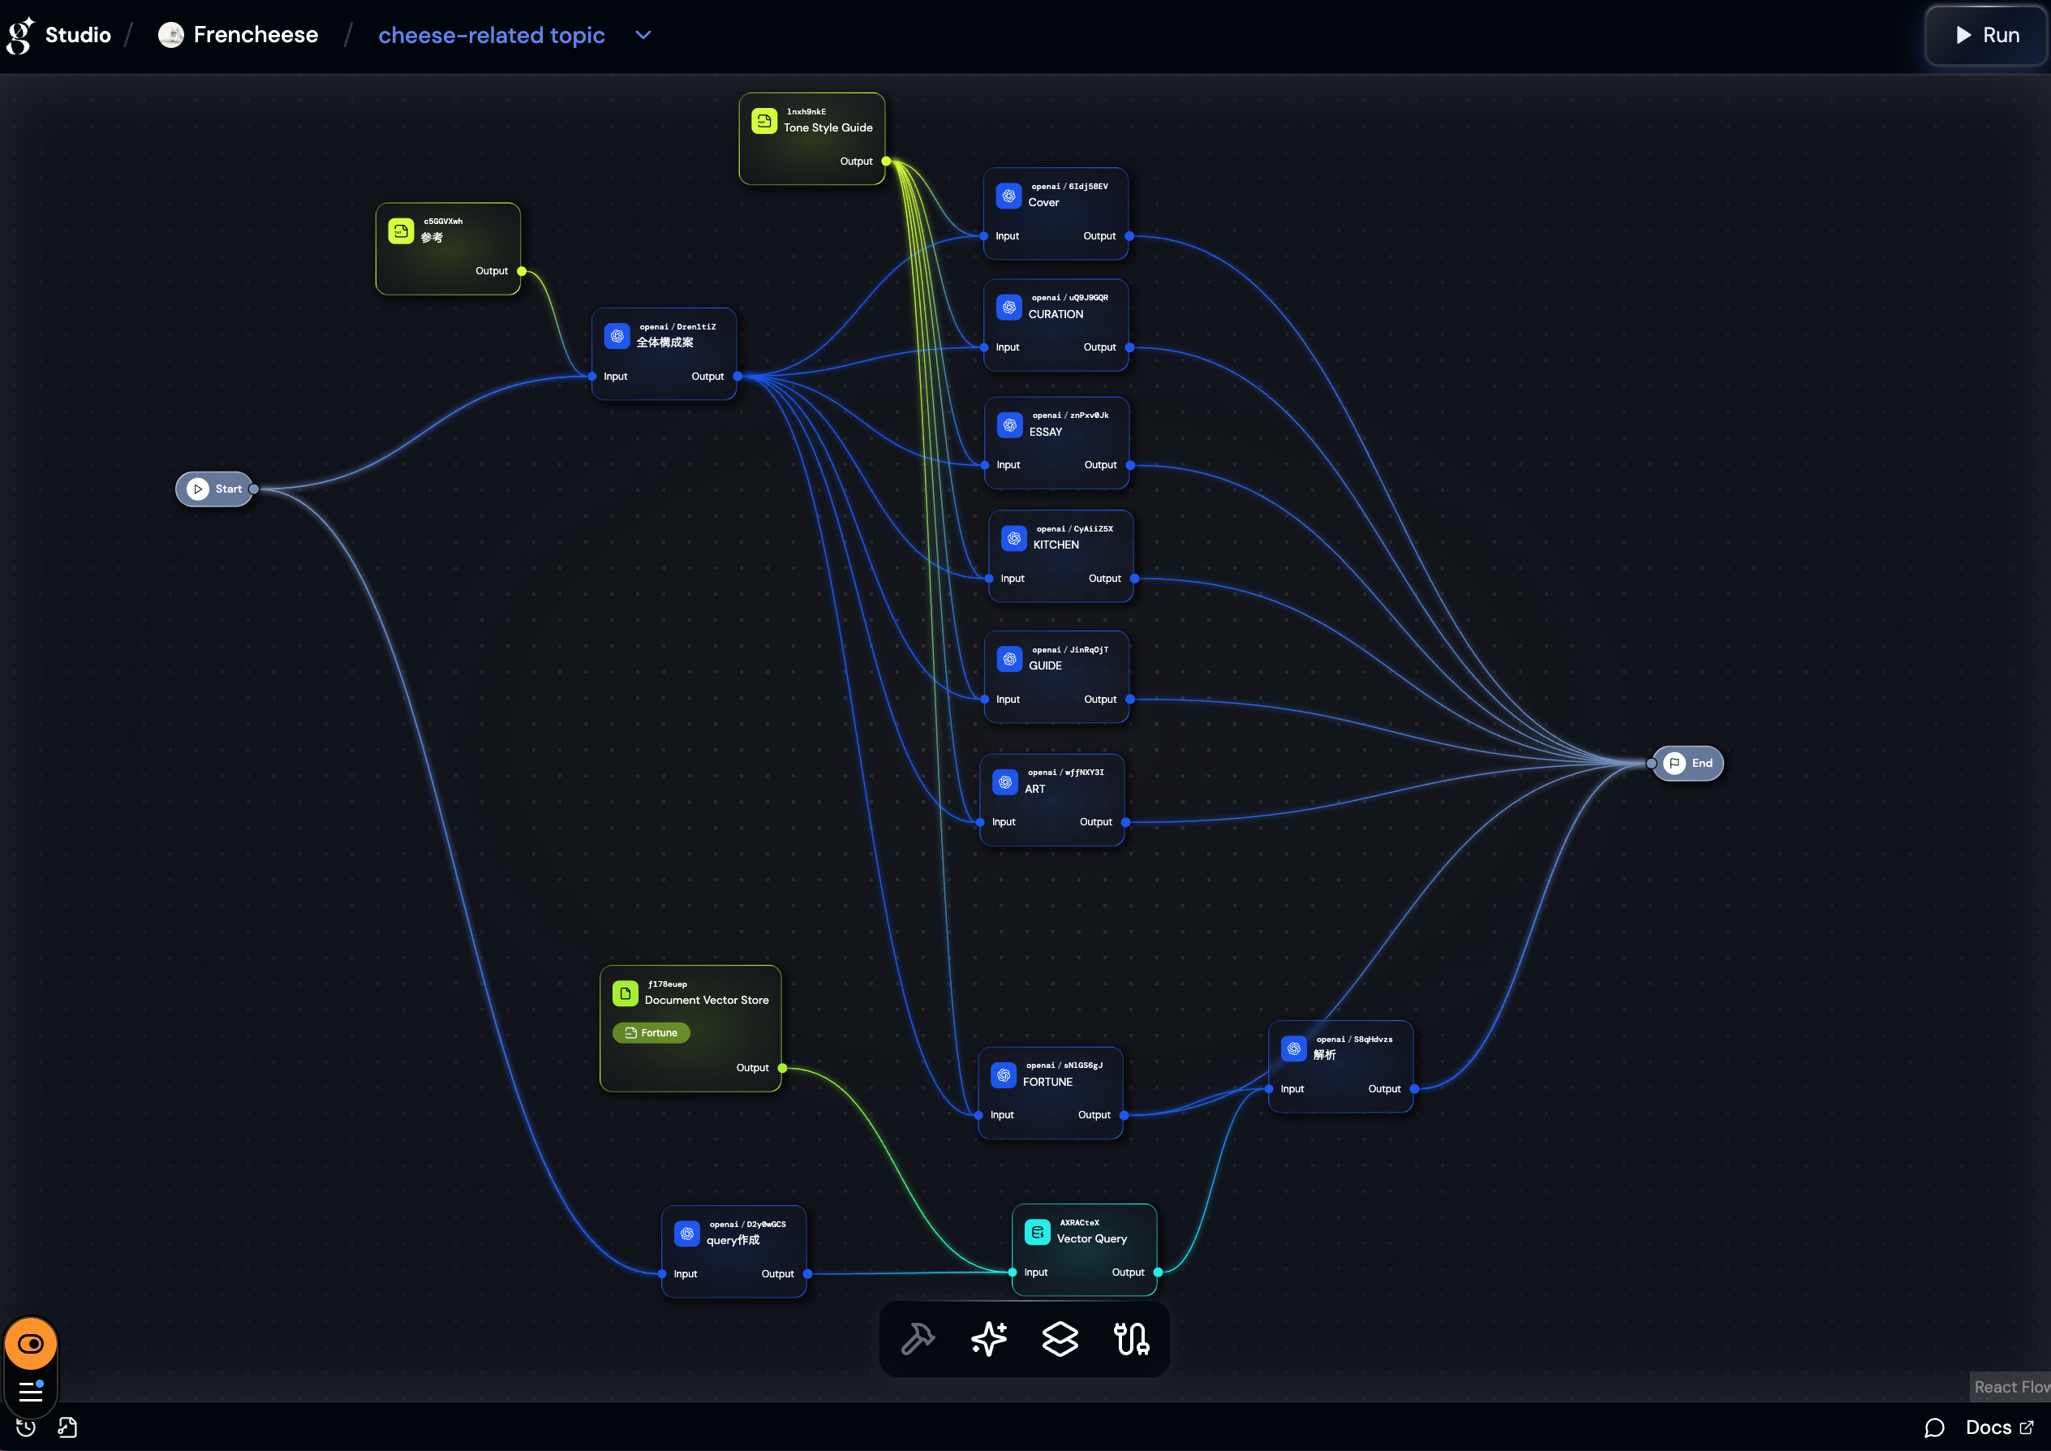Toggle the hamburger list panel button
The height and width of the screenshot is (1451, 2051).
click(x=30, y=1390)
